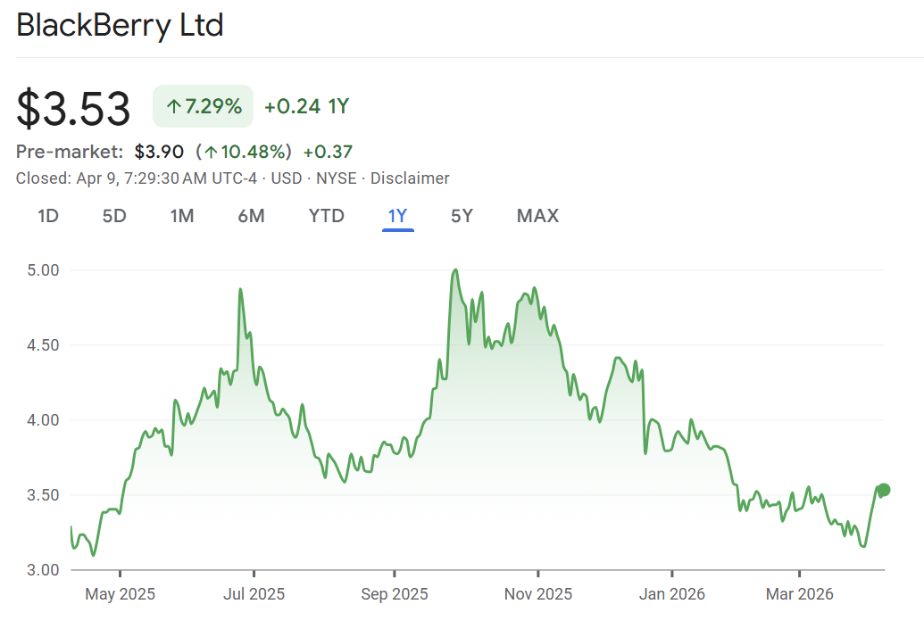Click the pre-market $3.90 price
This screenshot has height=621, width=924.
[159, 152]
